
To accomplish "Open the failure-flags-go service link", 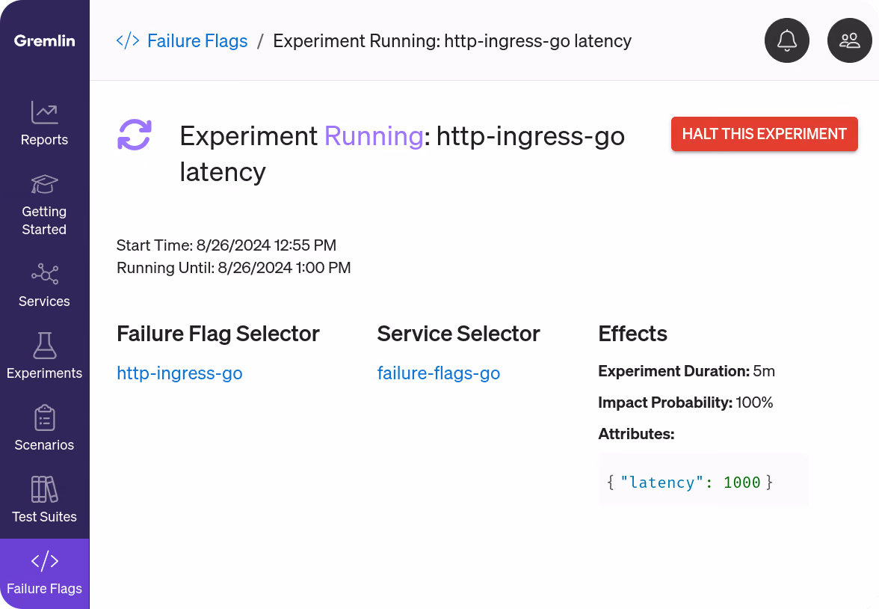I will [x=438, y=373].
